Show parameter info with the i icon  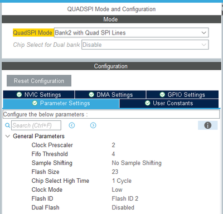[x=208, y=125]
